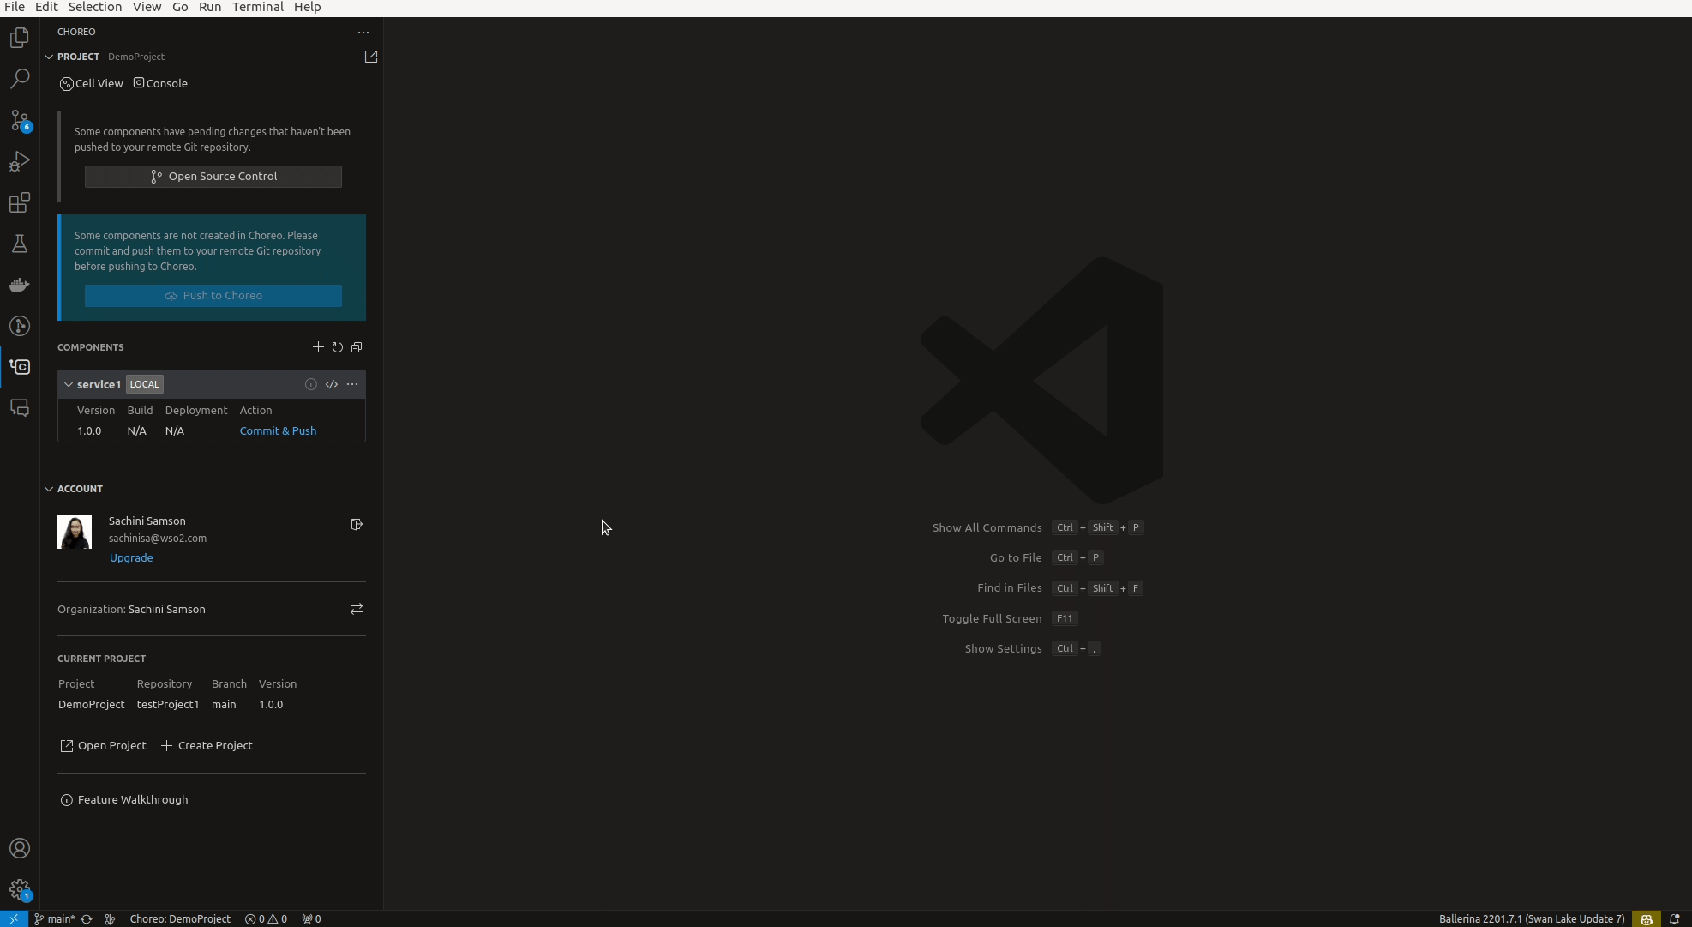
Task: Refresh the Components list
Action: tap(338, 347)
